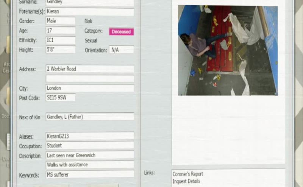303x187 pixels.
Task: Click the Walks with assistance description line
Action: pos(90,165)
